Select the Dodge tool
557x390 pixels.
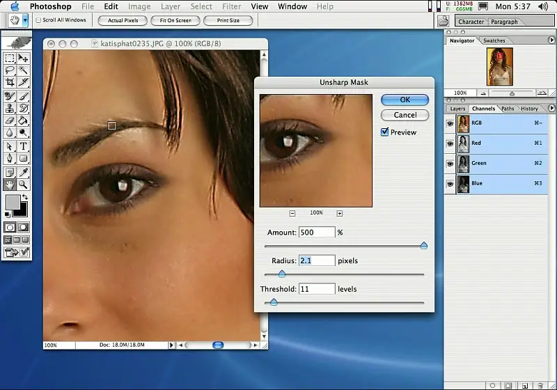click(x=23, y=132)
